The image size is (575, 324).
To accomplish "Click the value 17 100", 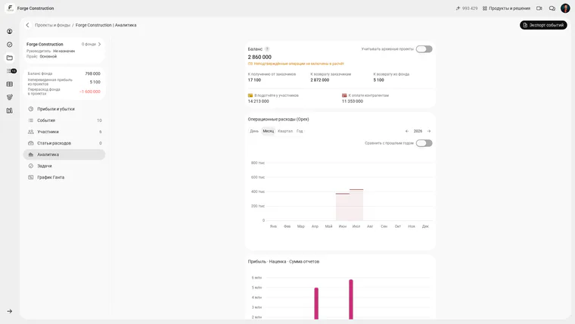I will pos(254,80).
